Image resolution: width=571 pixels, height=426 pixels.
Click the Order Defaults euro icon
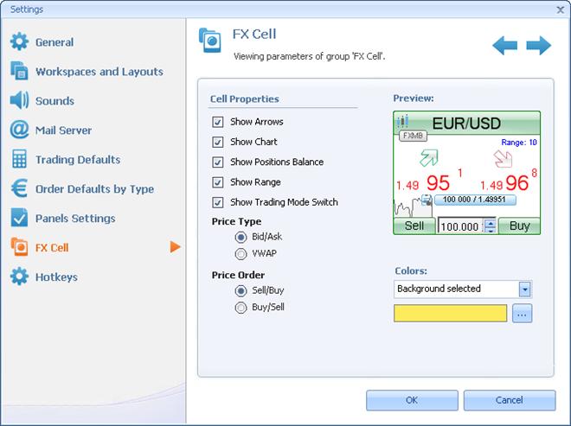19,188
